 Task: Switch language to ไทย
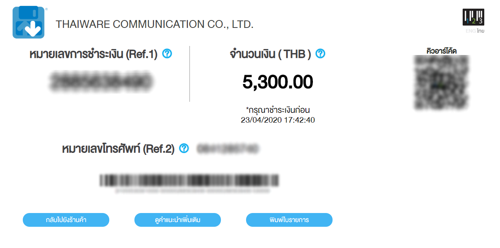(x=480, y=31)
